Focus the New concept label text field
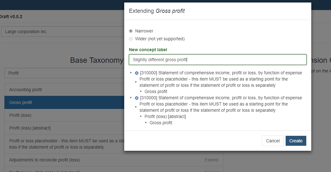The width and height of the screenshot is (331, 172). (x=218, y=60)
